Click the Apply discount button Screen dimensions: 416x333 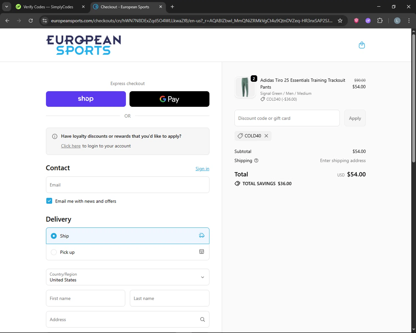(x=355, y=118)
